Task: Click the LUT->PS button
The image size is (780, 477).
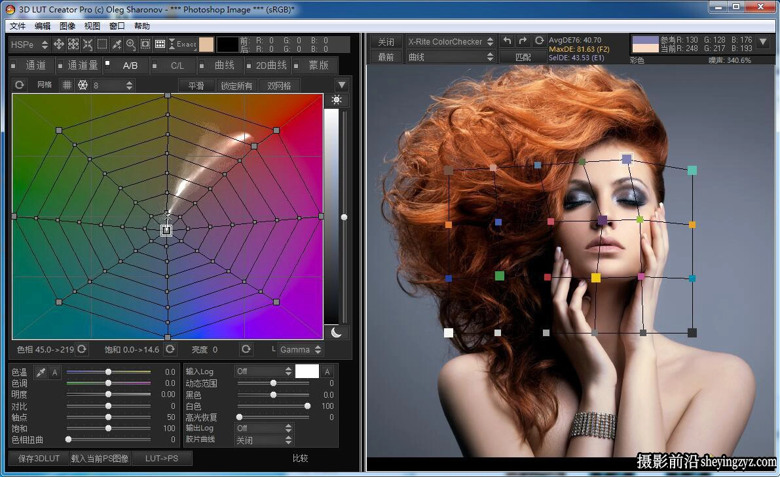Action: [x=162, y=458]
